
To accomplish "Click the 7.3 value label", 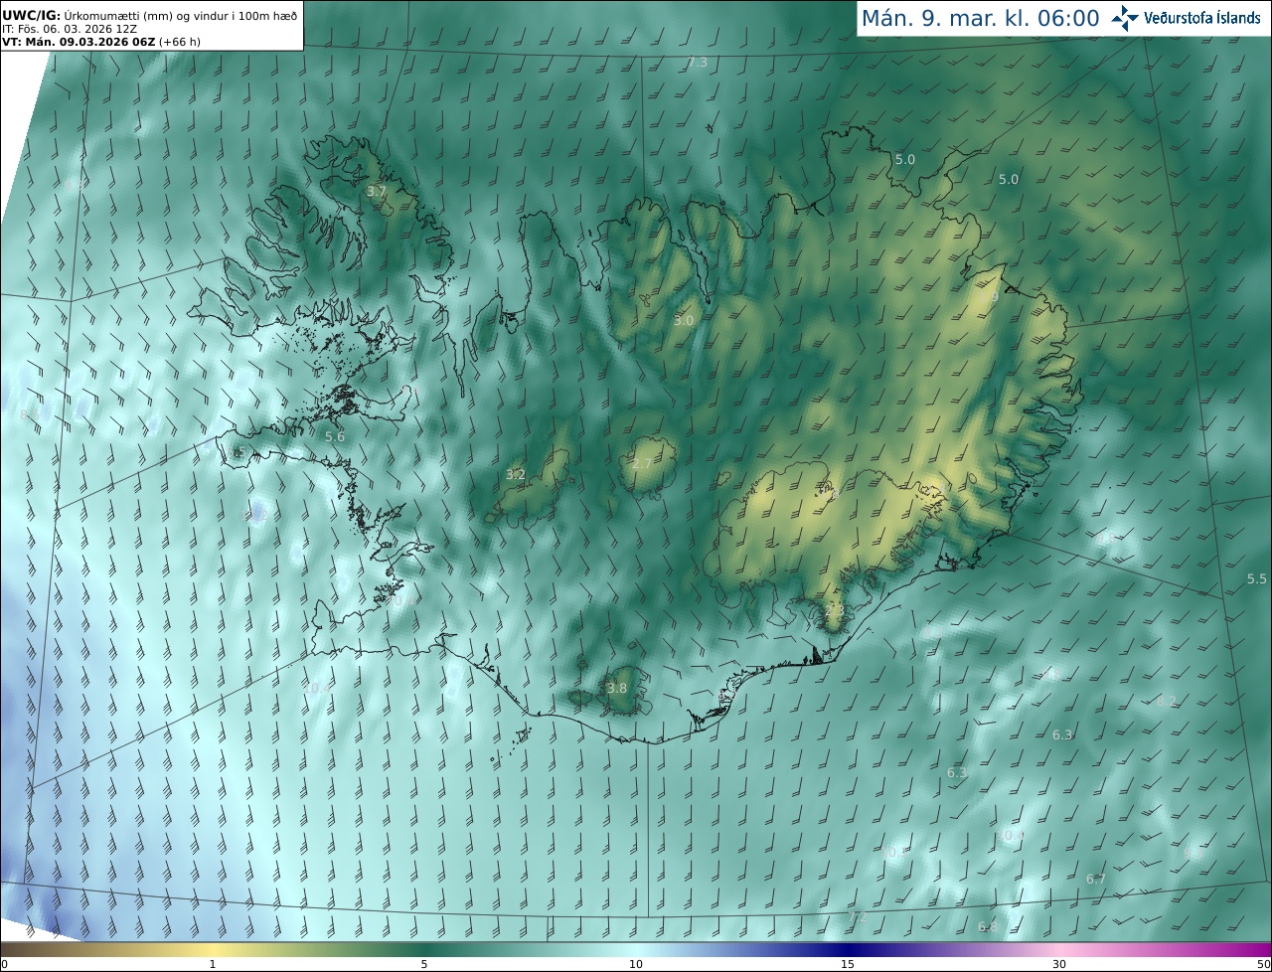I will (x=698, y=63).
